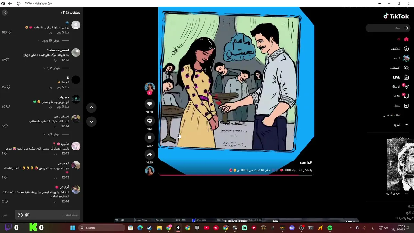The height and width of the screenshot is (233, 414).
Task: Expand 'عرض 10 ردود' replies
Action: (x=49, y=41)
